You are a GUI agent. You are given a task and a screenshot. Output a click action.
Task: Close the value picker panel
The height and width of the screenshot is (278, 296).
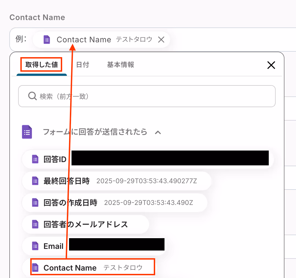(271, 65)
